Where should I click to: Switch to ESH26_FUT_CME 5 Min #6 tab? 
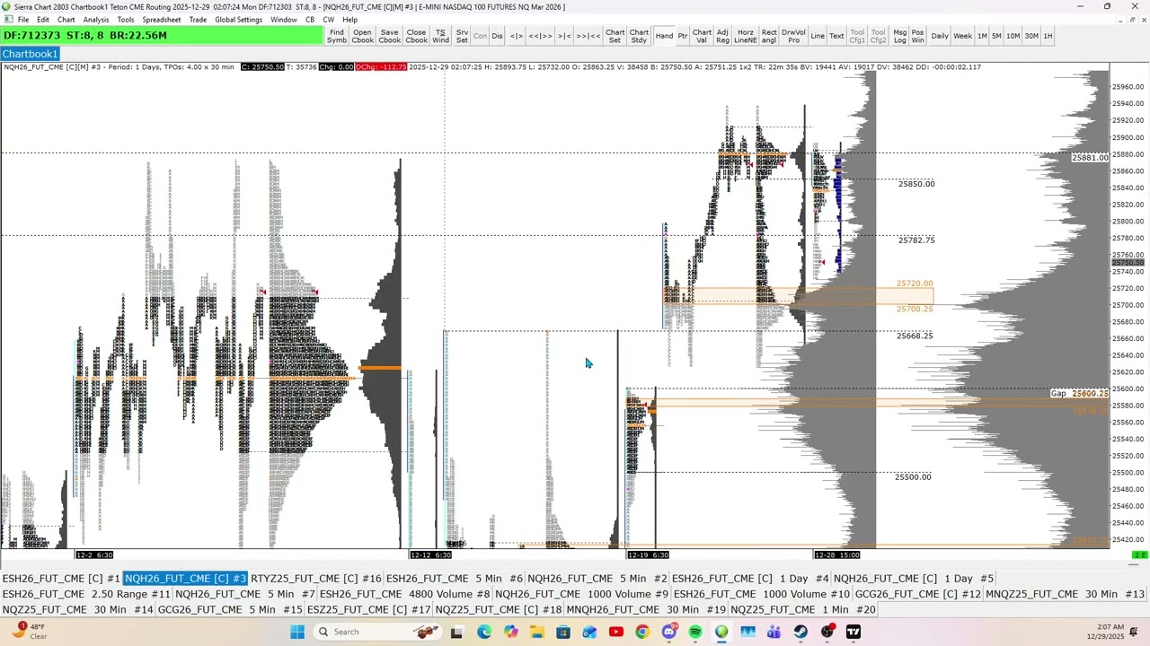tap(455, 579)
